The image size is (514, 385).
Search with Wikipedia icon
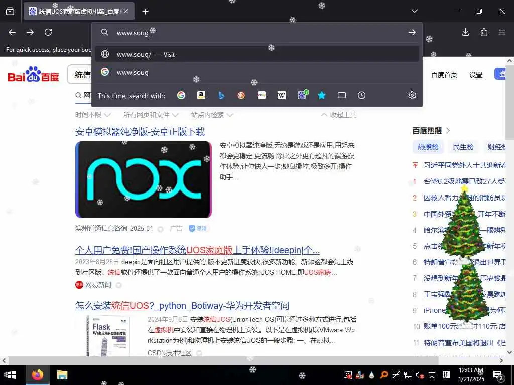tap(282, 95)
